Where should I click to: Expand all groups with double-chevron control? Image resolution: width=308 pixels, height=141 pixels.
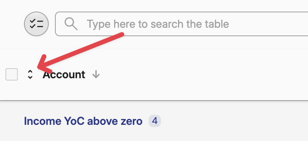[x=30, y=74]
